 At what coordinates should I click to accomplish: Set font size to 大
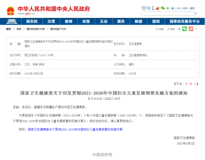(x=186, y=84)
